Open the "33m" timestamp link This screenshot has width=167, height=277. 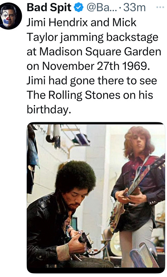click(x=134, y=8)
